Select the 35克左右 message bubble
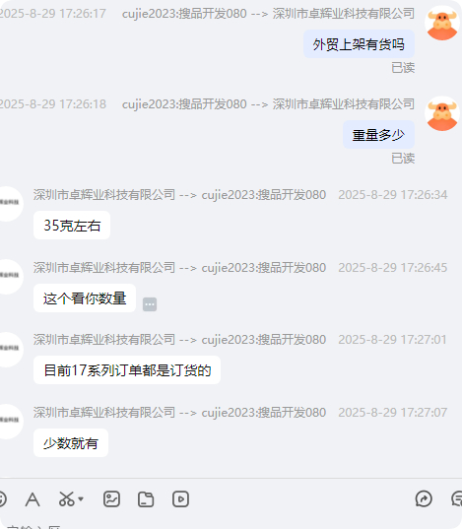Viewport: 462px width, 529px height. (72, 226)
